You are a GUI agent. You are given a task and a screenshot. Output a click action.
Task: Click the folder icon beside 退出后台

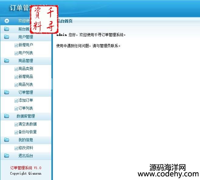pyautogui.click(x=7, y=156)
